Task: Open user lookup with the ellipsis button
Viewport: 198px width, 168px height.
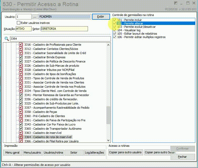Action: point(35,17)
